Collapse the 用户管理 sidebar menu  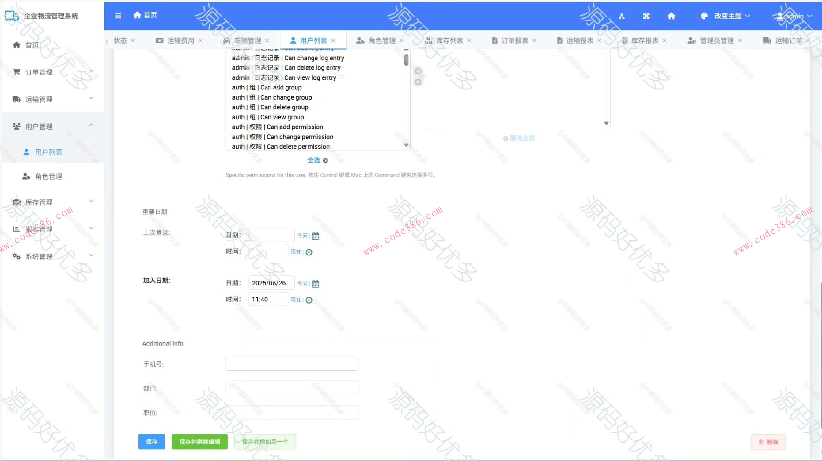point(53,126)
